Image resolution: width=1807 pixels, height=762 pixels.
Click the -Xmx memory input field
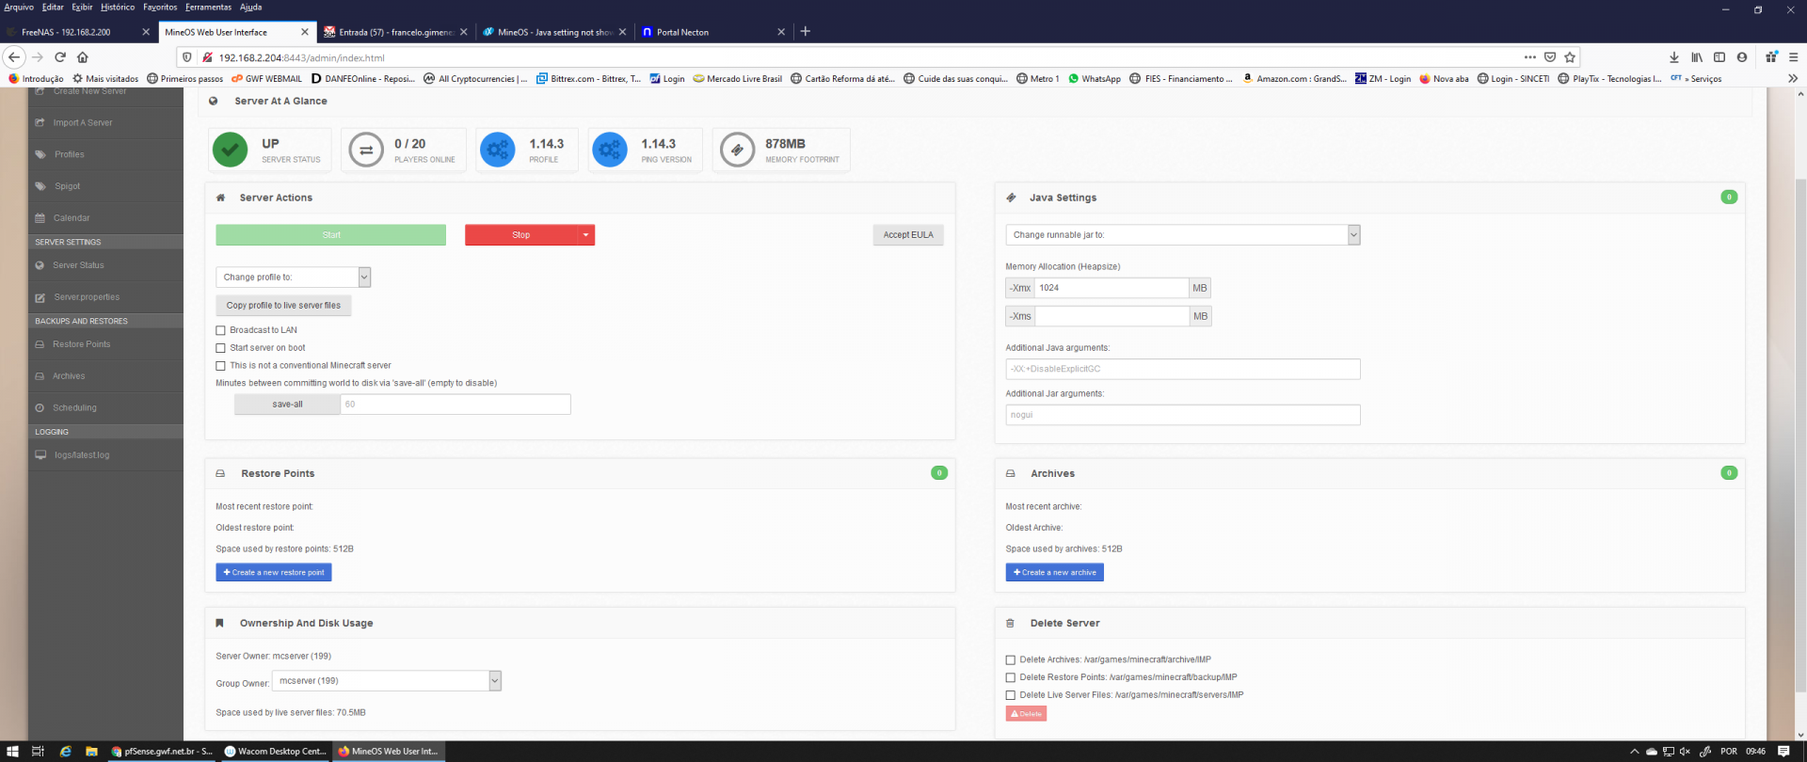pyautogui.click(x=1111, y=288)
